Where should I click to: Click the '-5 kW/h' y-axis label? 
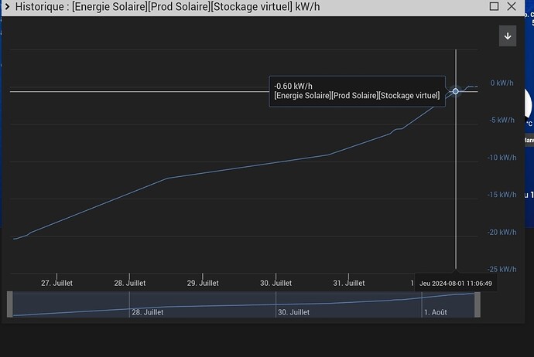pyautogui.click(x=501, y=120)
